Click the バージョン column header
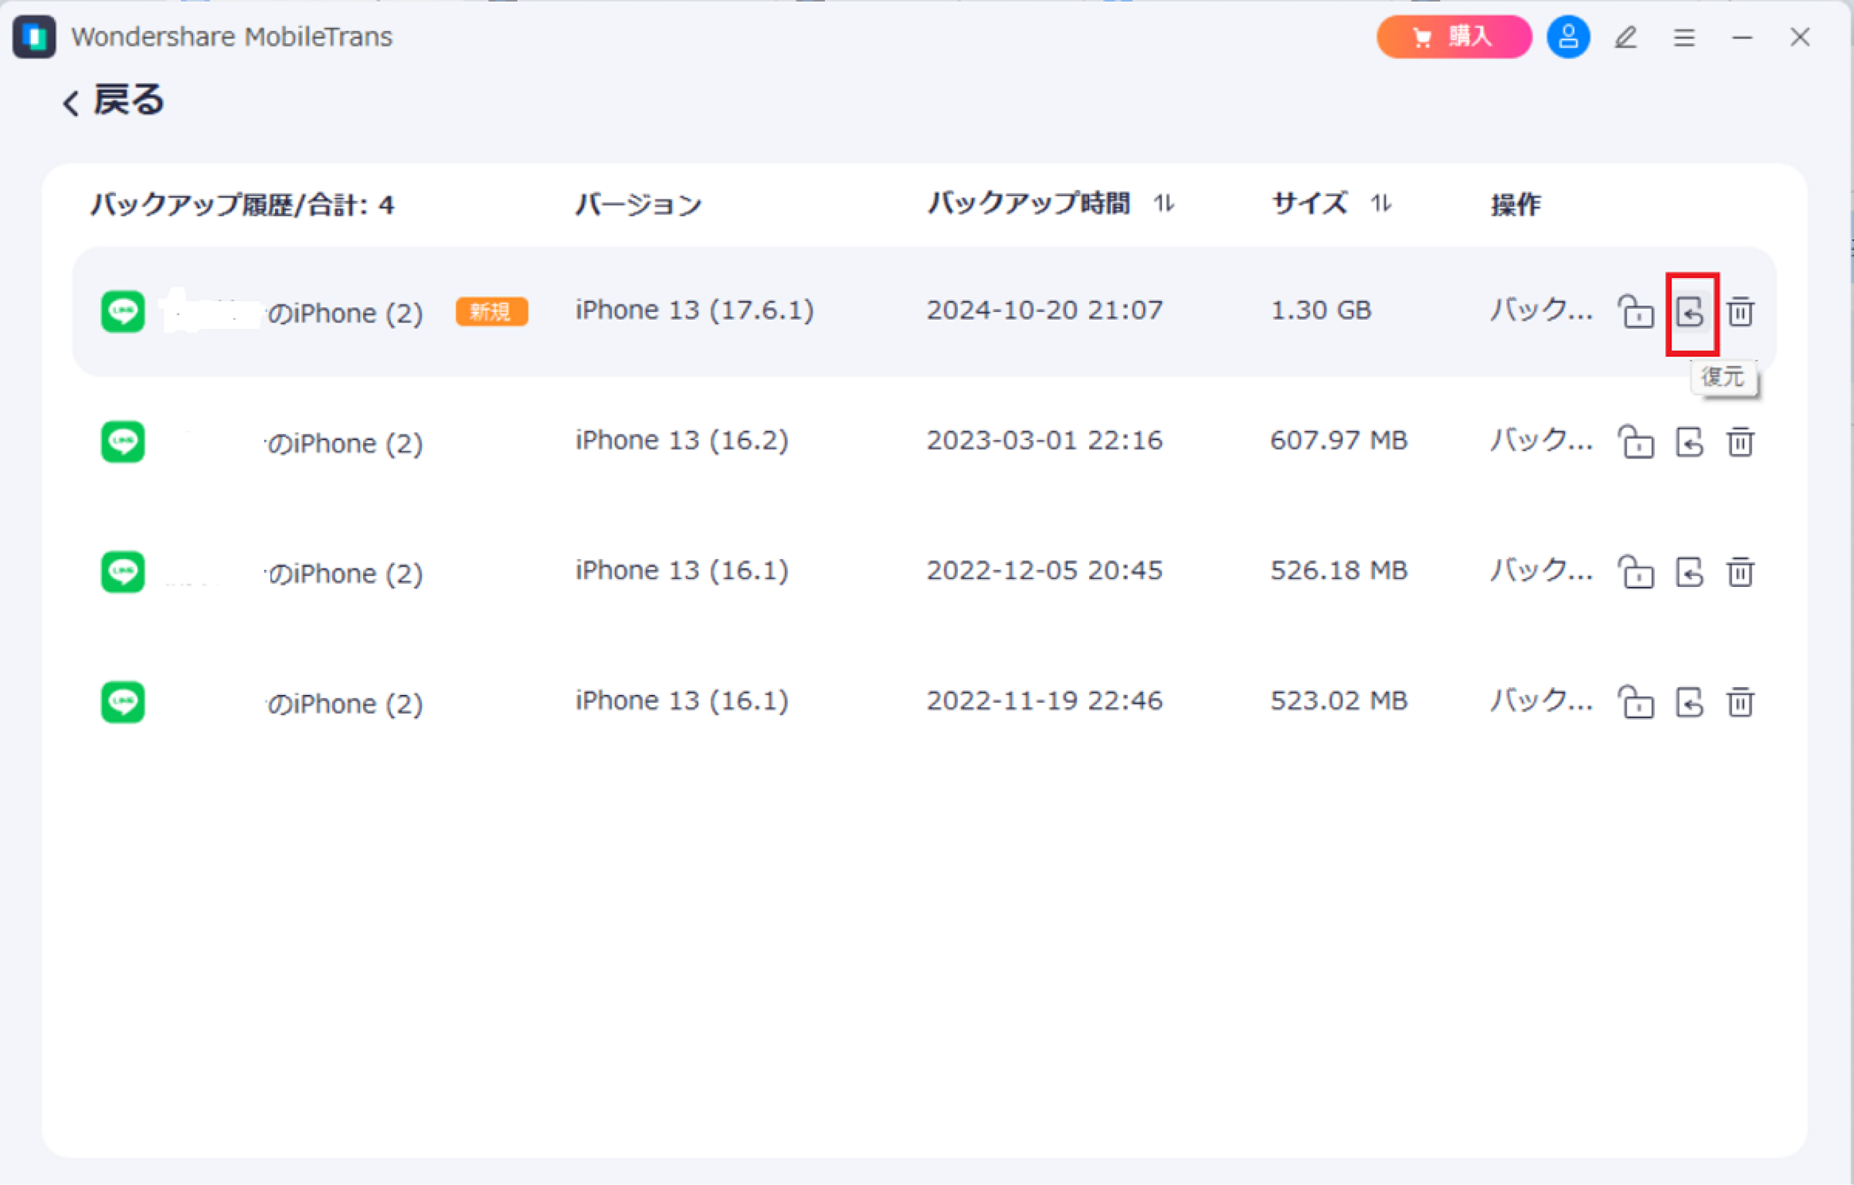Screen dimensions: 1854x1185 (x=639, y=205)
